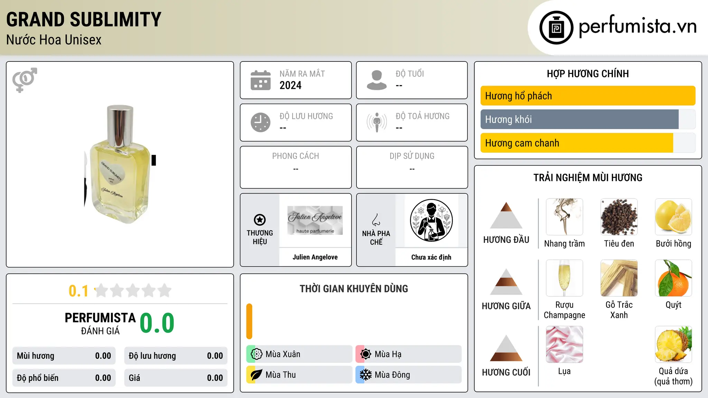Click the Độ phổ biến score row
Viewport: 708px width, 398px height.
pyautogui.click(x=64, y=378)
